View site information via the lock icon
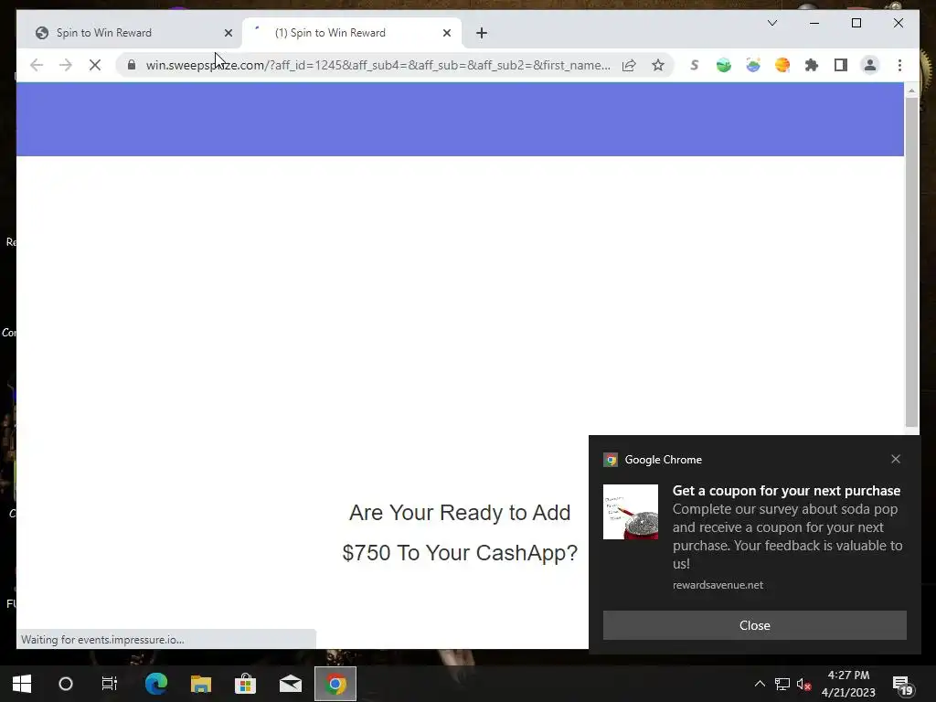This screenshot has height=702, width=936. [x=132, y=65]
